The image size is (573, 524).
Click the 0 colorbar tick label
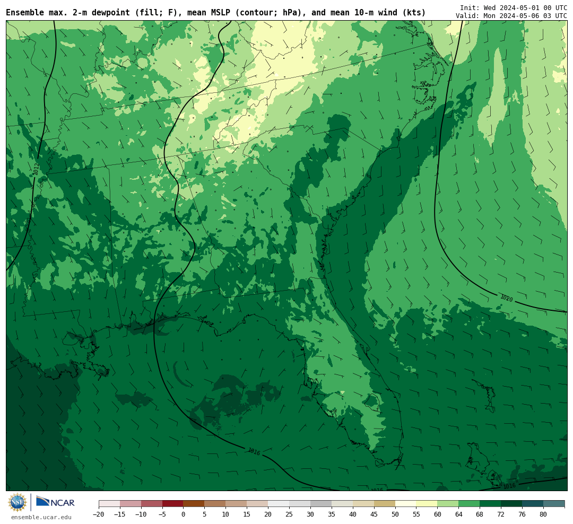click(x=184, y=514)
